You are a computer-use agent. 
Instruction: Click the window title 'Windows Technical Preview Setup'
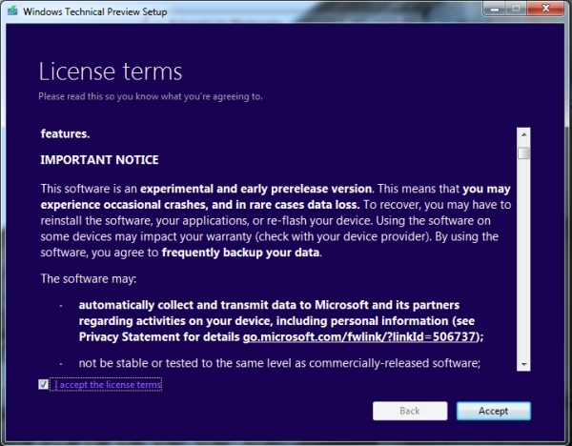[x=94, y=11]
